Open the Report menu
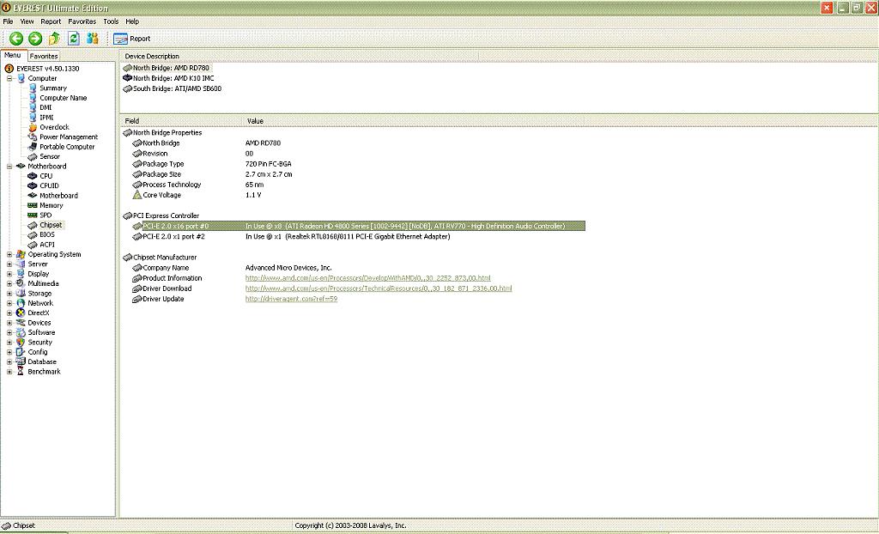Viewport: 879px width, 534px height. (51, 21)
